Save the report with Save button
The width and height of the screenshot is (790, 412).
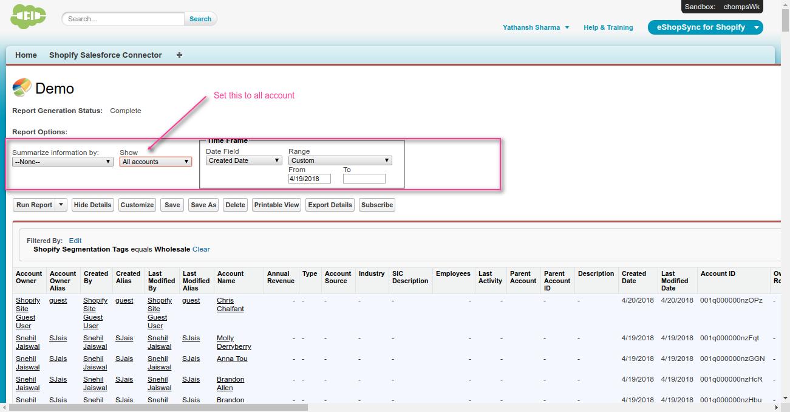(x=172, y=205)
